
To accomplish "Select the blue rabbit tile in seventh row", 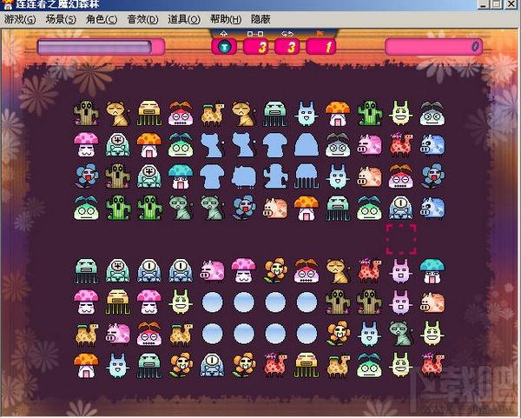I will coord(369,334).
